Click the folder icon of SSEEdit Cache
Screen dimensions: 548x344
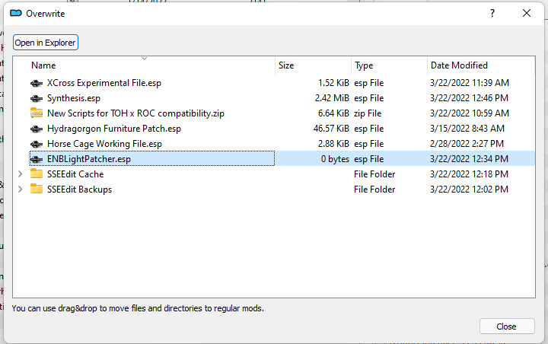tap(37, 174)
